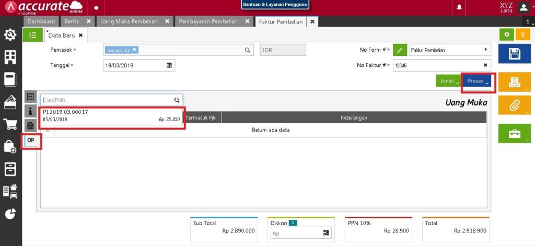Click Bantuan & Layanan Pengguna button
This screenshot has width=535, height=246.
click(275, 5)
